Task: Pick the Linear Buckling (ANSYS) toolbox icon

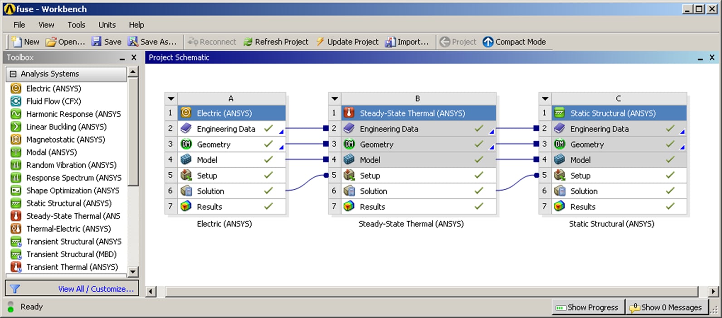Action: click(x=16, y=126)
